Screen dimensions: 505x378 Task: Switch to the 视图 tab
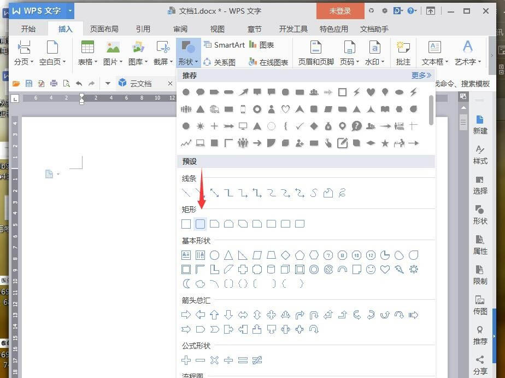(x=218, y=29)
